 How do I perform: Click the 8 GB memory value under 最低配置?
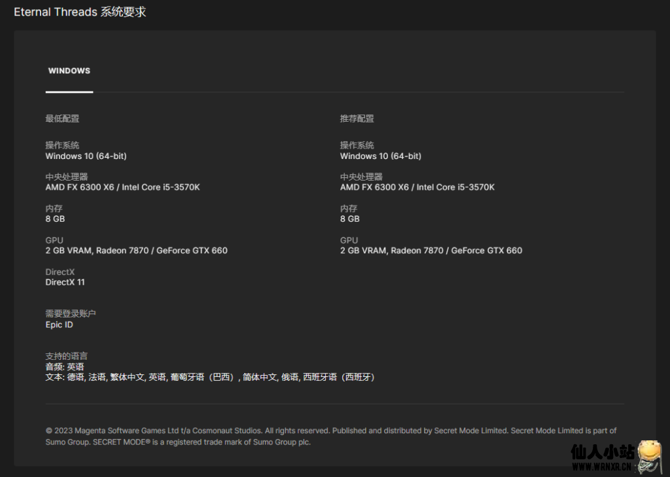(x=55, y=219)
